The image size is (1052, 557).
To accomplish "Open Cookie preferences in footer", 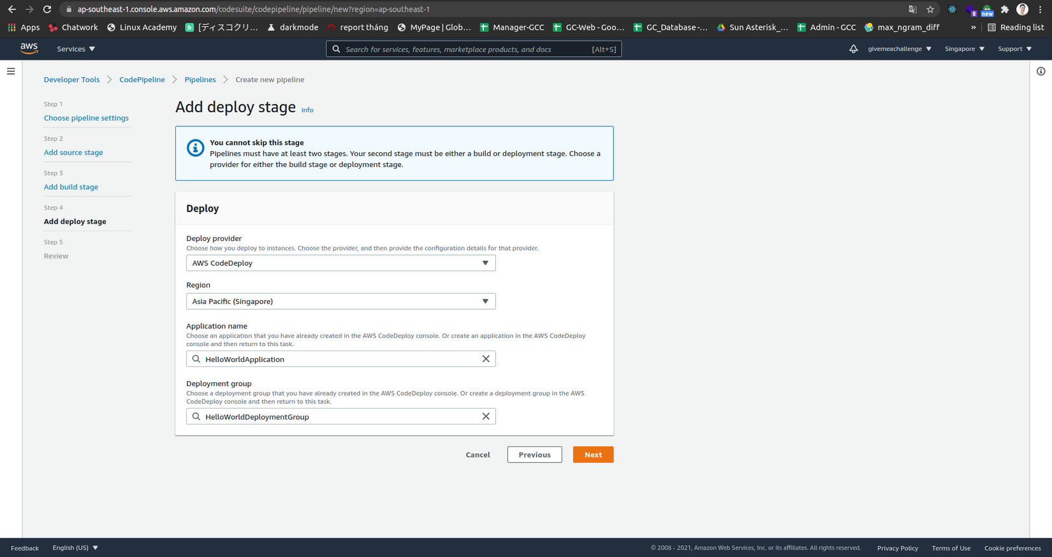I will point(1012,548).
